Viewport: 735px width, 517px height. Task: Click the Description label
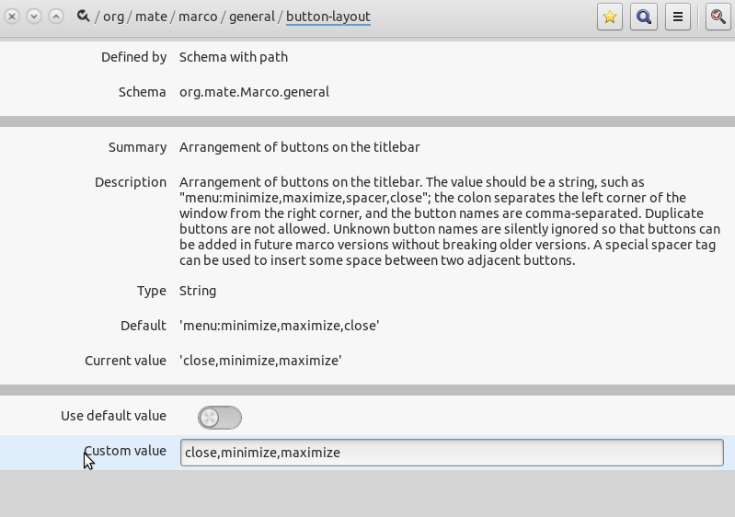pos(131,182)
